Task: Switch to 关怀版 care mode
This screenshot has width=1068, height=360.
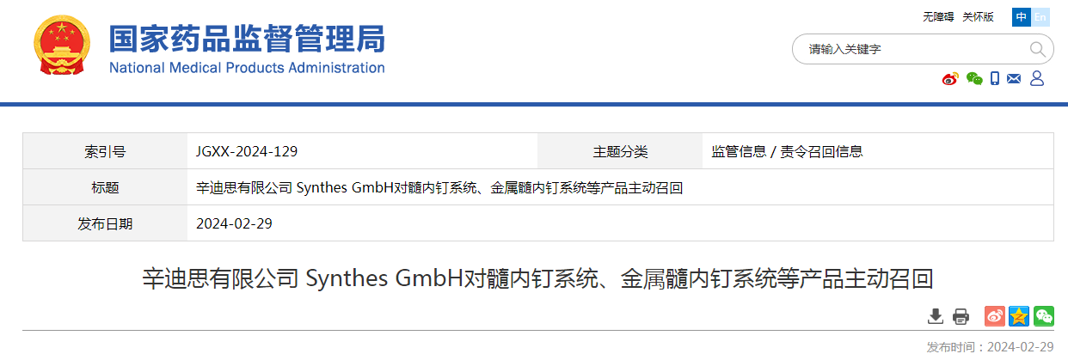Action: point(978,16)
